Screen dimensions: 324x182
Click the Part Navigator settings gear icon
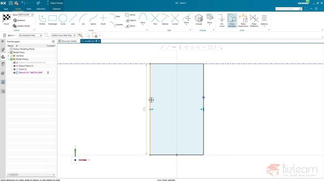3,41
